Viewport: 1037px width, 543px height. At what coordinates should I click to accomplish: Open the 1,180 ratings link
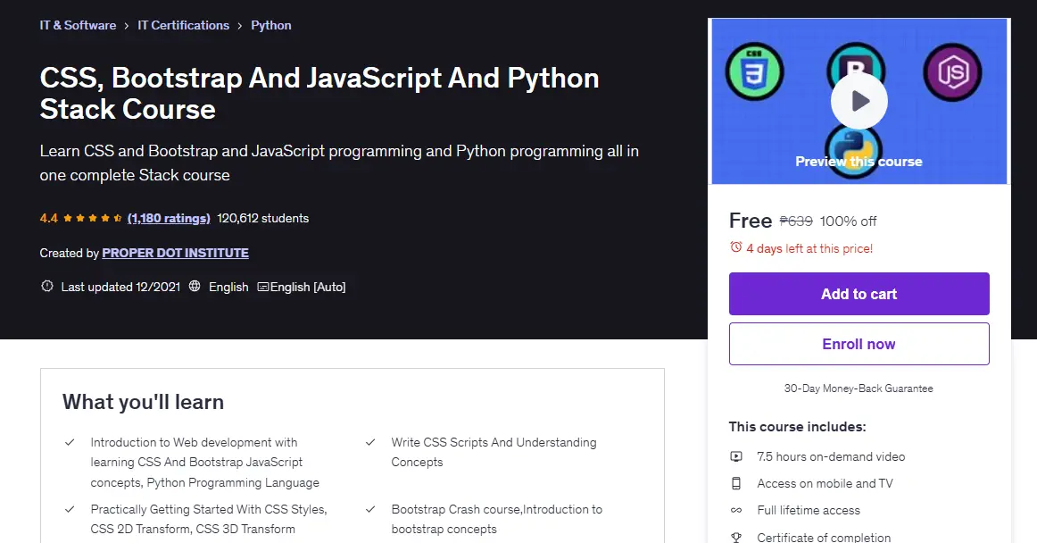pos(169,218)
